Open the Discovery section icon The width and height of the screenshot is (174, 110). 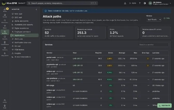click(x=5, y=21)
